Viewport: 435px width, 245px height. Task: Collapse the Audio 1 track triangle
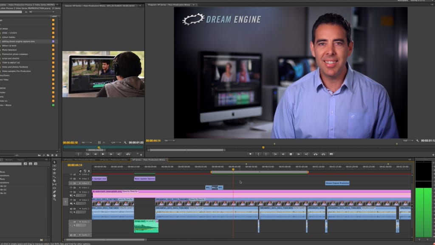[x=80, y=208]
